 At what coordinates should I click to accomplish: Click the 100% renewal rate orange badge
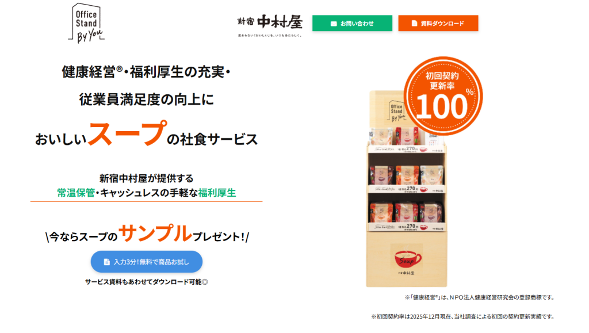pos(443,96)
